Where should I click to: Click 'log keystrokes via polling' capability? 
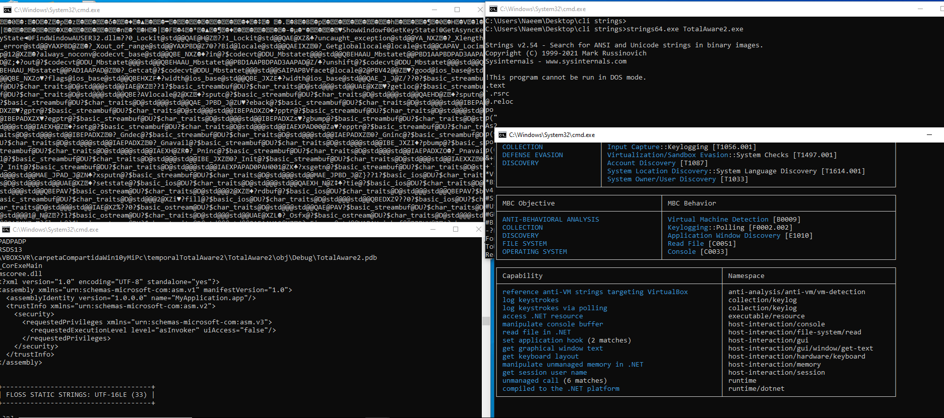(555, 308)
